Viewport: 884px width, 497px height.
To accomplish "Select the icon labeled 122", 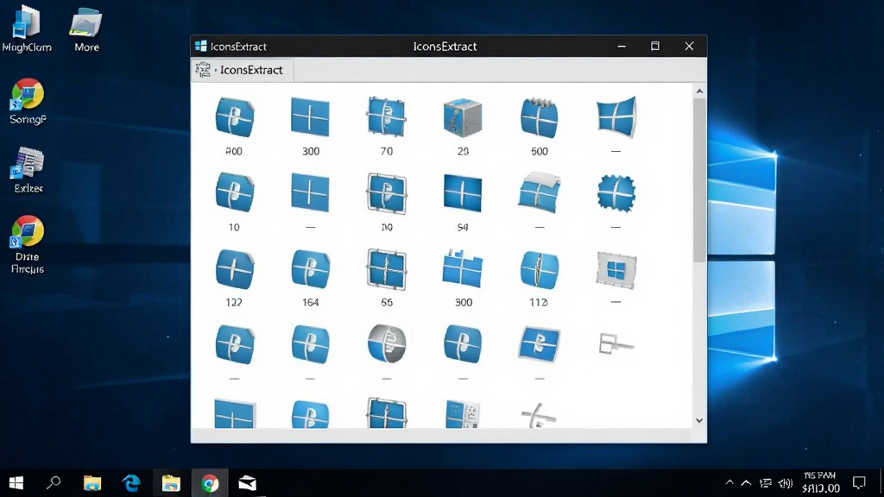I will 235,269.
